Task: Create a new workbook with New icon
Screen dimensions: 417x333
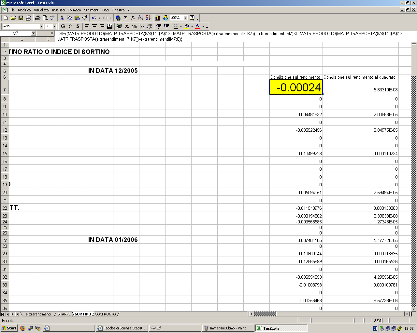Action: pos(6,18)
